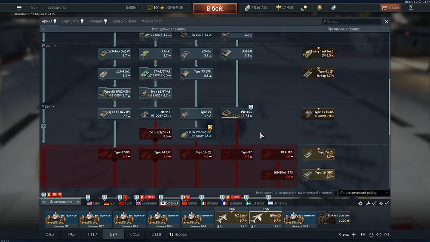Select preset Ф 8.3
The height and width of the screenshot is (242, 430).
(x=49, y=235)
